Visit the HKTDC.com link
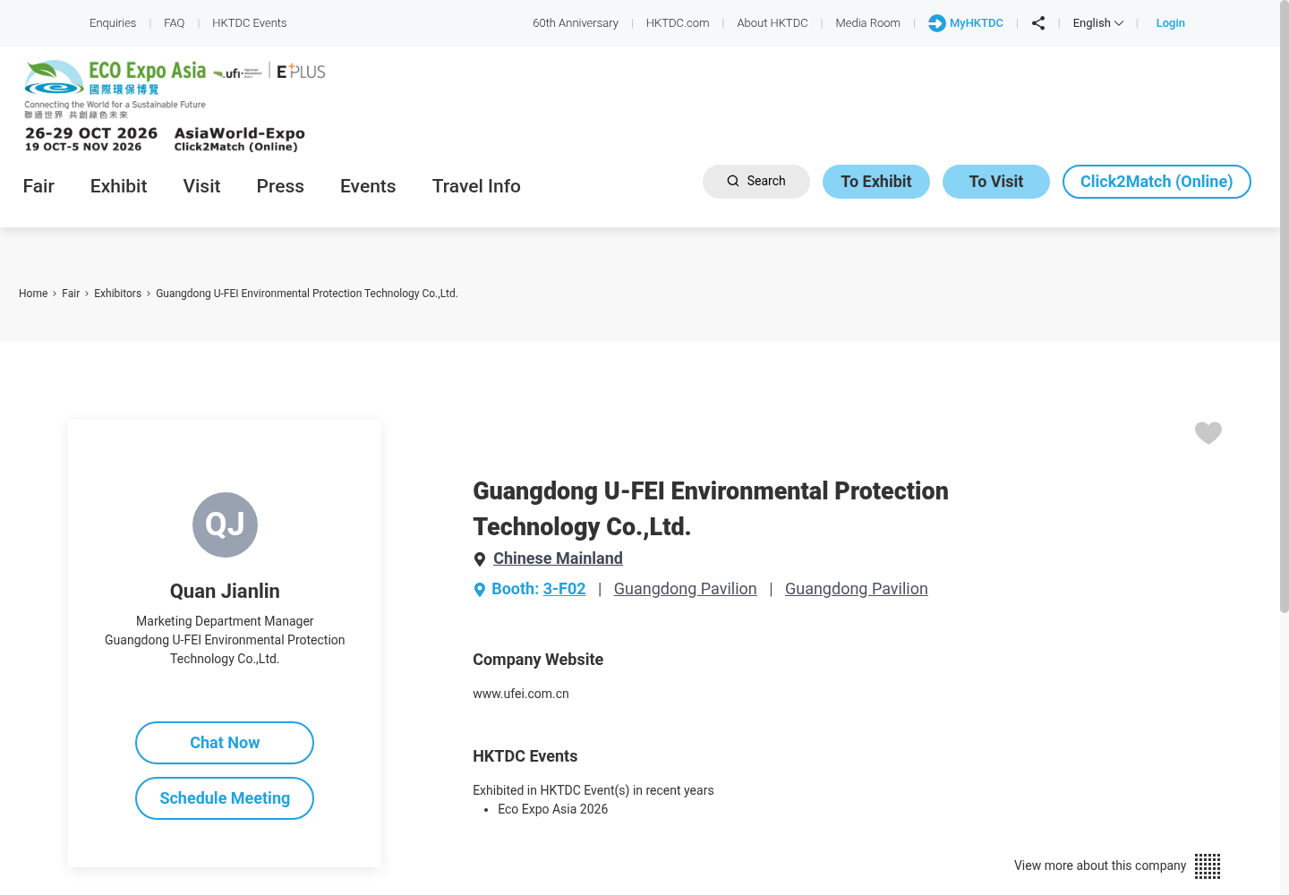This screenshot has width=1289, height=895. point(678,23)
